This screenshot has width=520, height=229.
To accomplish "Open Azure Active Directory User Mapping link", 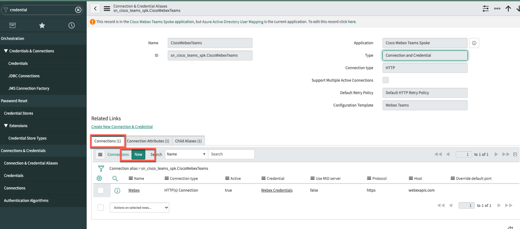I will (x=233, y=22).
